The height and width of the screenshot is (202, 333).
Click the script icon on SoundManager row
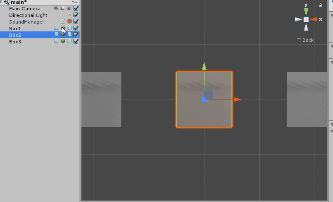(63, 21)
